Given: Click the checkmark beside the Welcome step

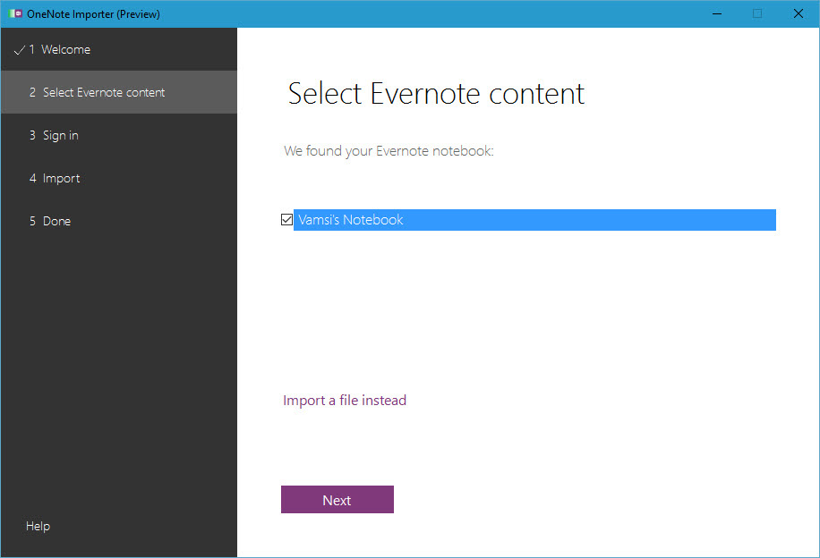Looking at the screenshot, I should pos(20,49).
